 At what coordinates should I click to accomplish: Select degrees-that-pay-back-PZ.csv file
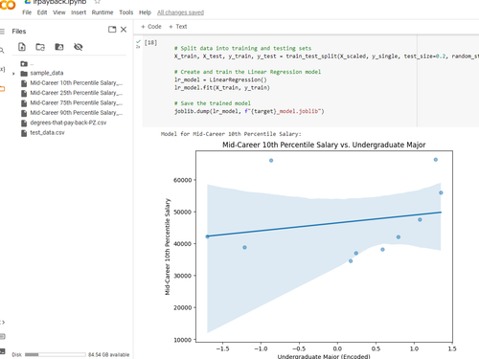(68, 123)
